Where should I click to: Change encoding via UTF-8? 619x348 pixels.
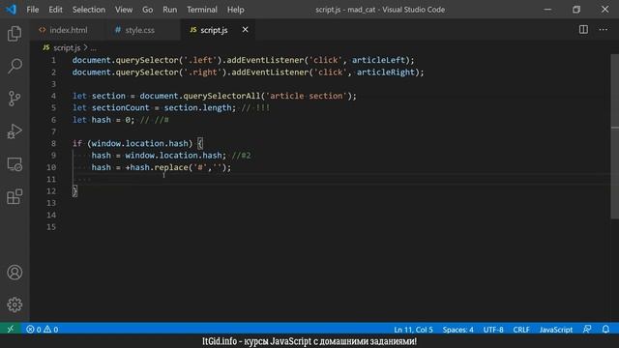493,330
